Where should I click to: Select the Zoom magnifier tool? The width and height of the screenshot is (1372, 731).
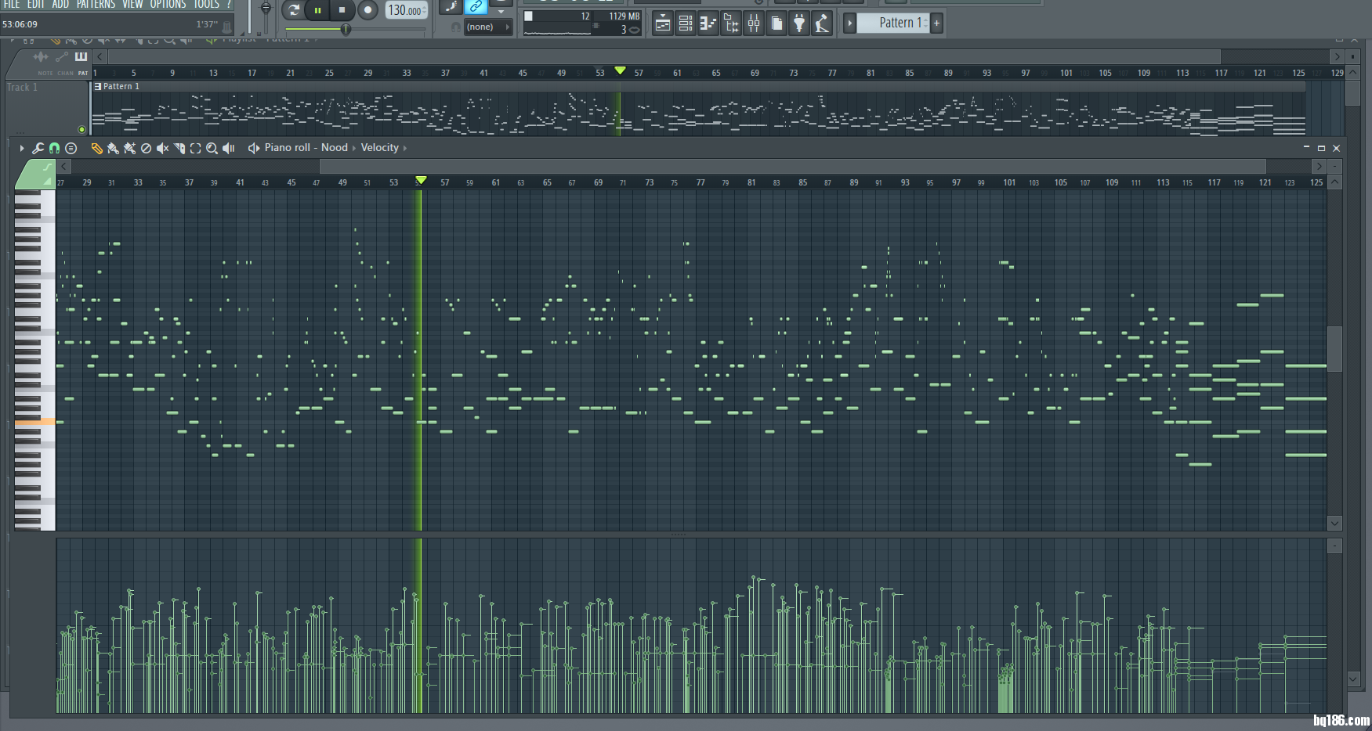(212, 148)
